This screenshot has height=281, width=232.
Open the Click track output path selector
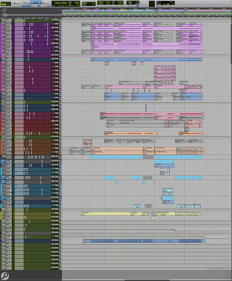click(57, 20)
